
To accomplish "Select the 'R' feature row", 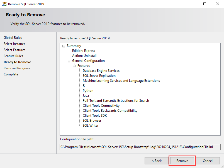I will click(x=84, y=86).
